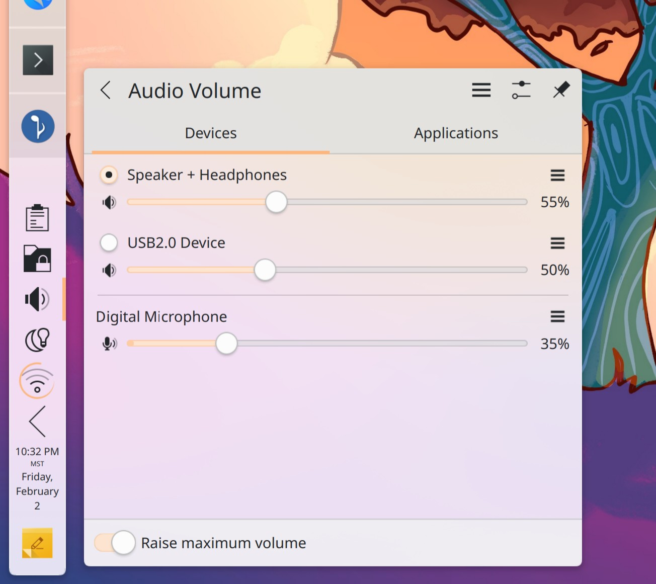Mute the Speaker + Headphones volume icon
This screenshot has height=584, width=656.
109,202
